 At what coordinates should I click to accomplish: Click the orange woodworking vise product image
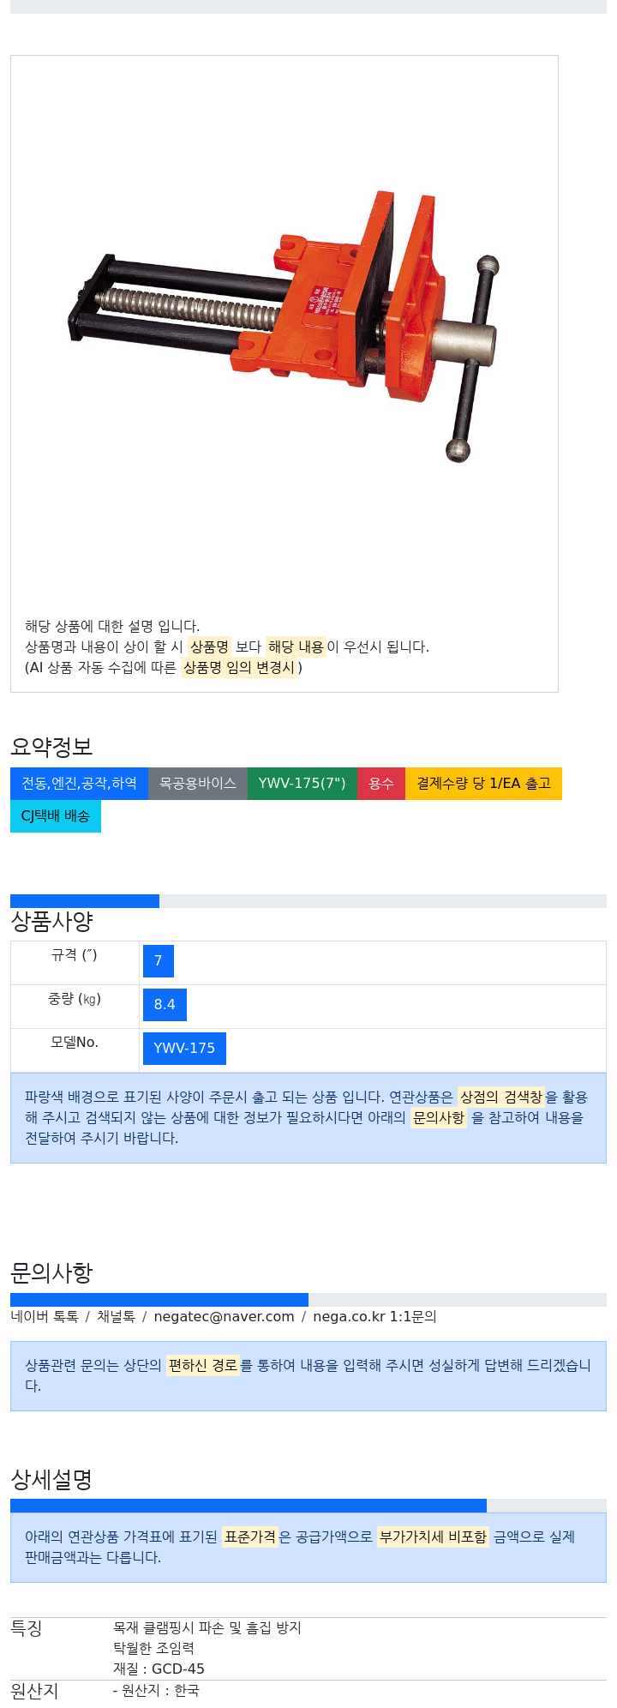(x=285, y=327)
